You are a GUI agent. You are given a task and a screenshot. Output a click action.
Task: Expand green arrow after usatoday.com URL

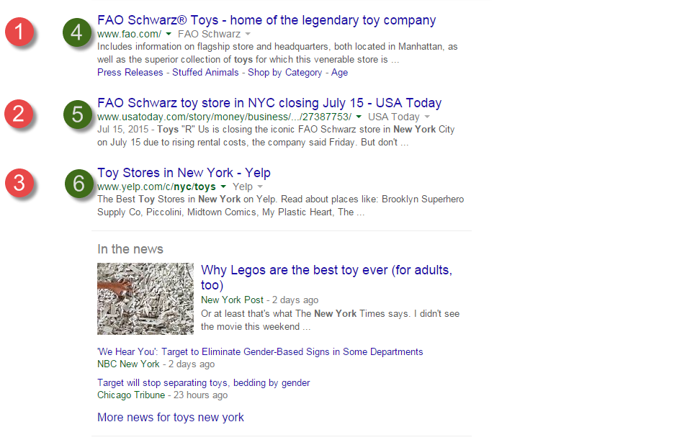click(359, 117)
